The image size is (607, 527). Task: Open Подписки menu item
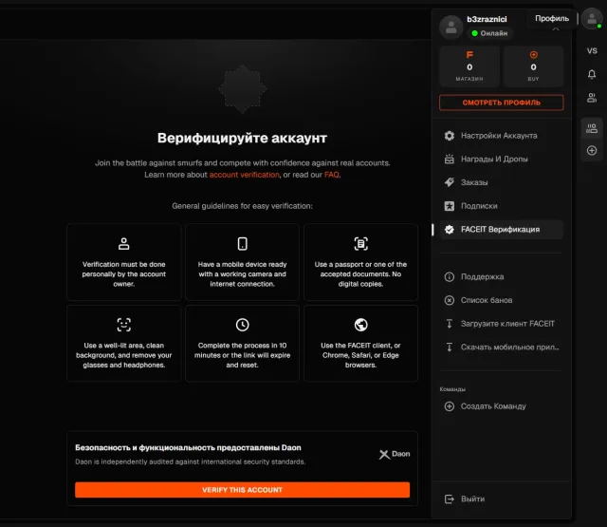(502, 206)
